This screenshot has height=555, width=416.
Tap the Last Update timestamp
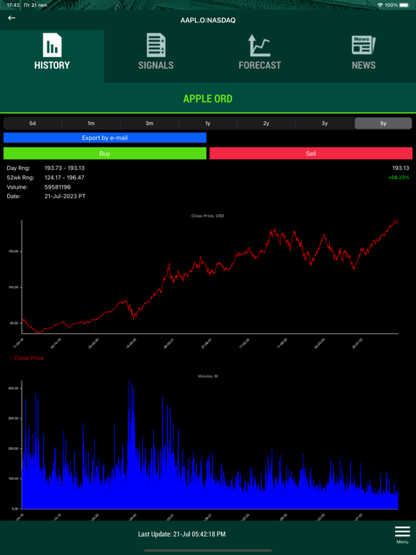coord(182,534)
